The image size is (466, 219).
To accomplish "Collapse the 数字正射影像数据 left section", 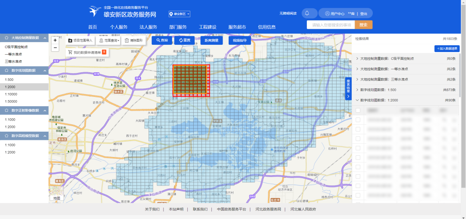I will pyautogui.click(x=45, y=111).
